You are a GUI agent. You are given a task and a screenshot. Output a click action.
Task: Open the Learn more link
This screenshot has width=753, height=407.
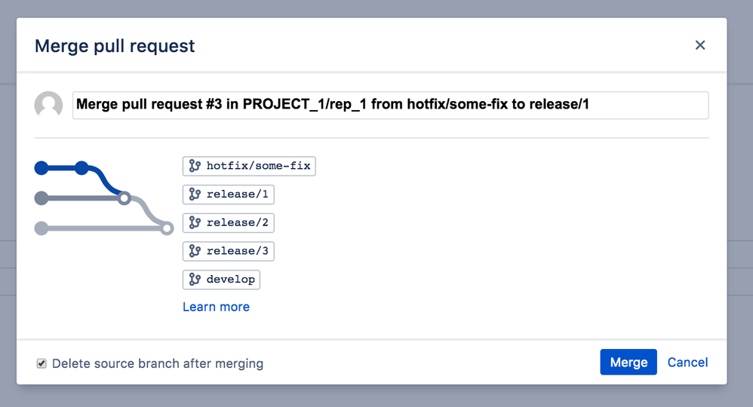[x=216, y=307]
